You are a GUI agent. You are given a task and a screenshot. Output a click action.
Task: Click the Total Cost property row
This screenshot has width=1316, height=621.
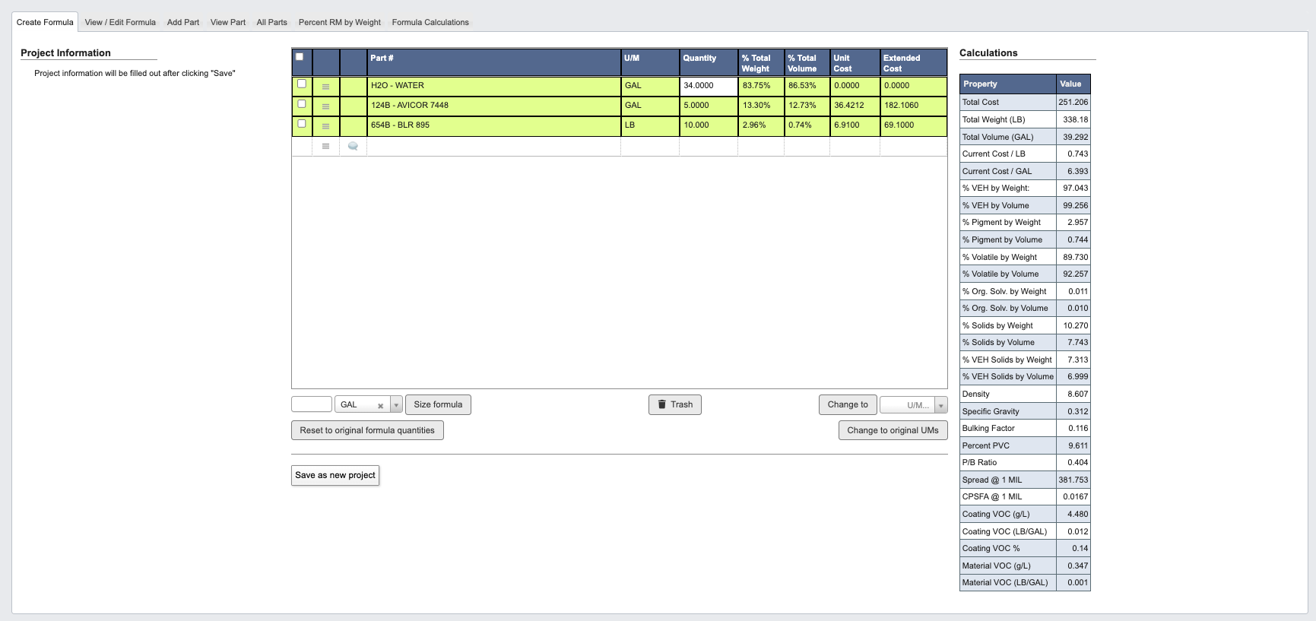(x=1025, y=102)
